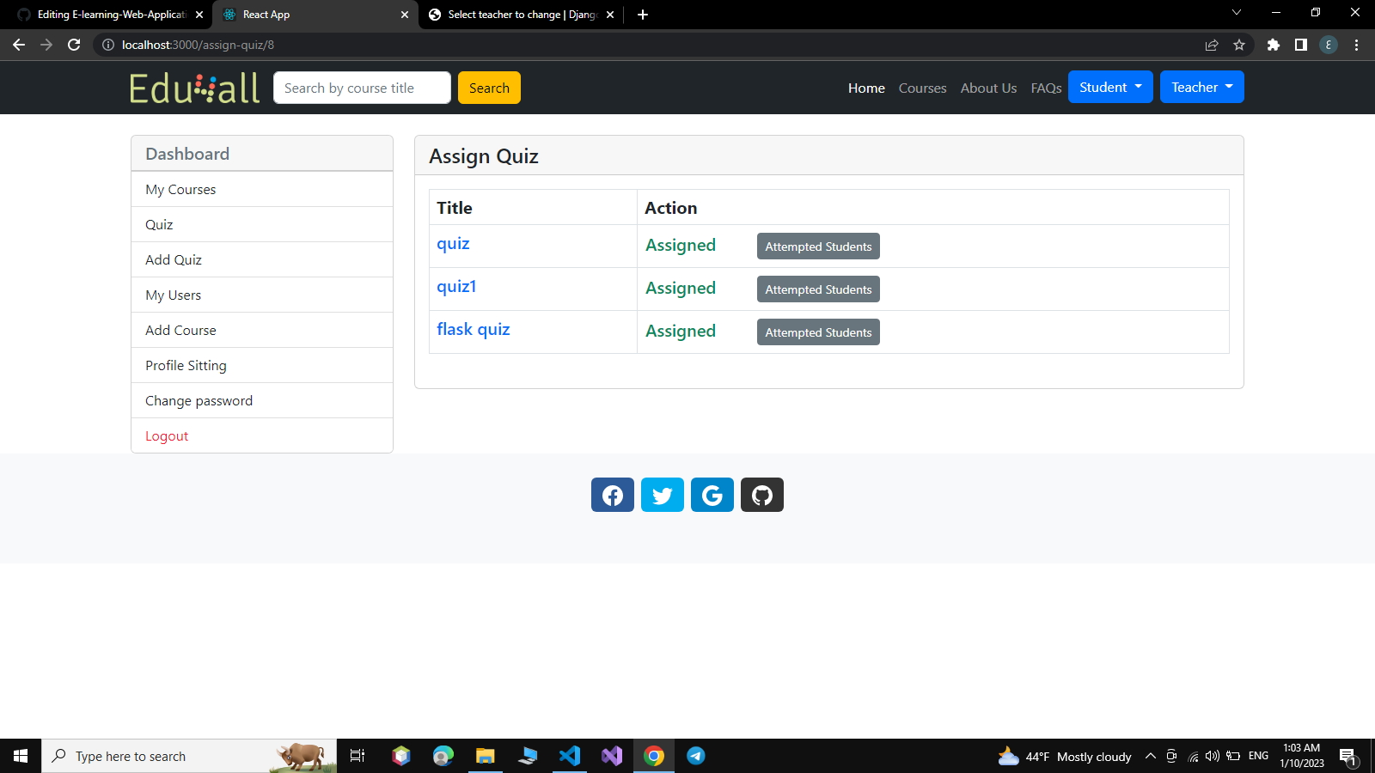Open the GitHub social icon in footer
This screenshot has height=773, width=1375.
click(x=762, y=495)
